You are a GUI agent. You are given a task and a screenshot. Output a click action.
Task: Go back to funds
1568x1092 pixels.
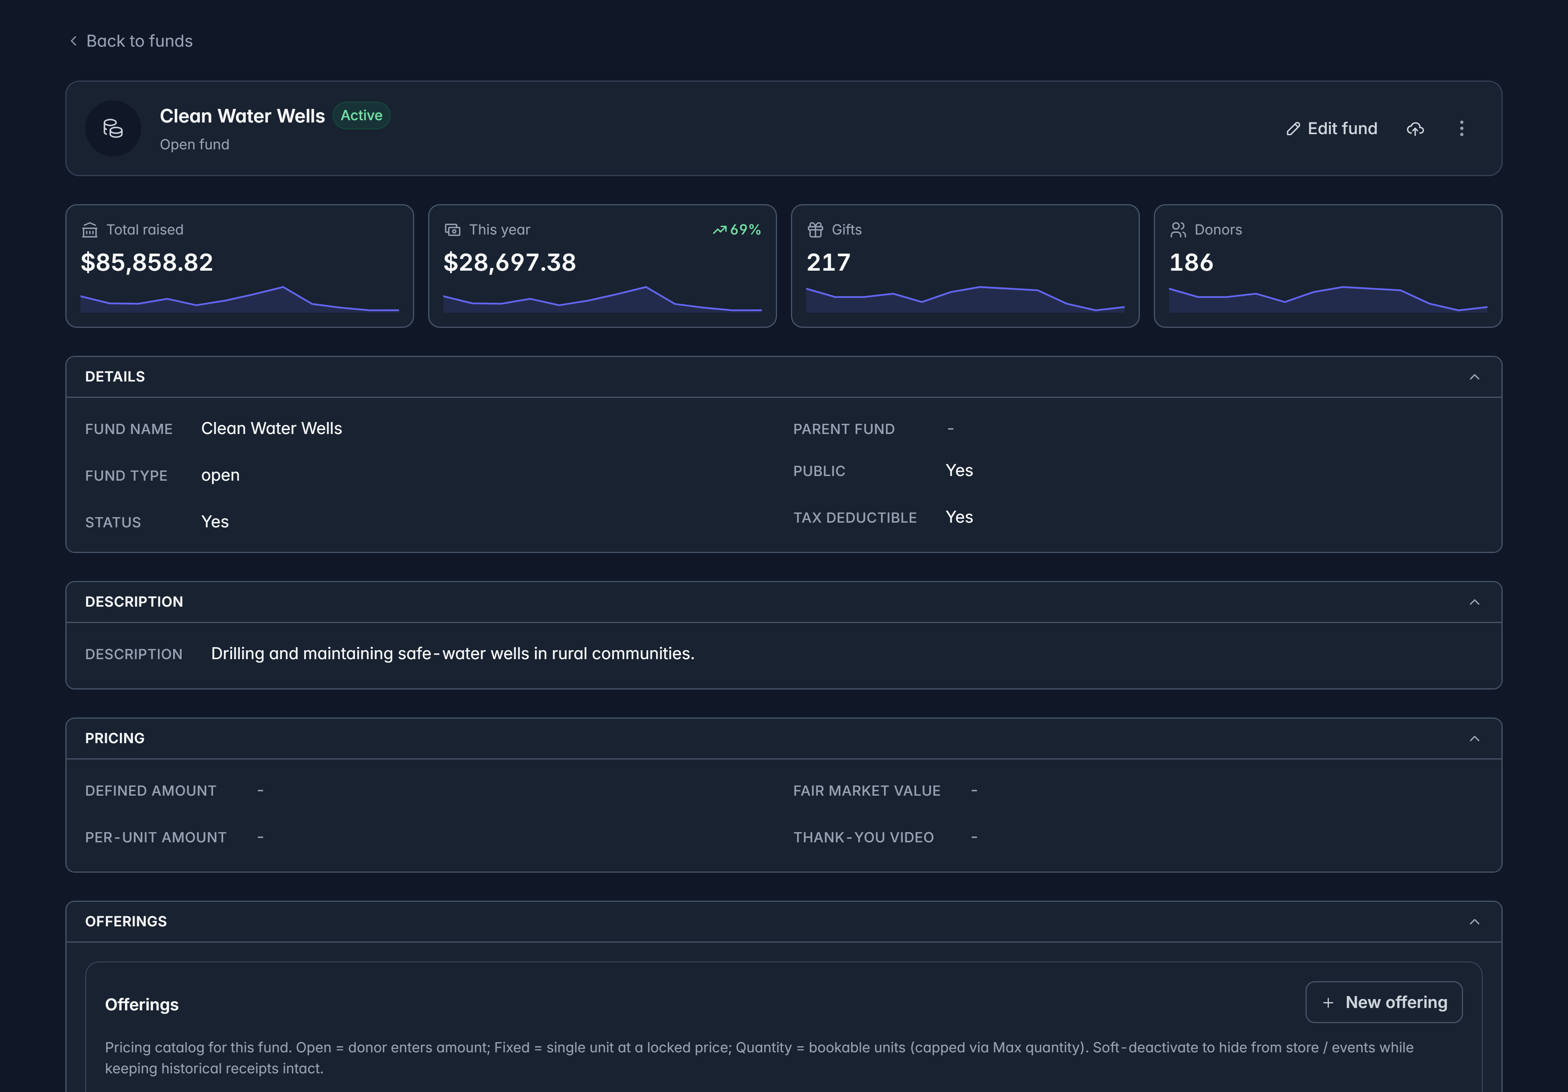pos(131,41)
